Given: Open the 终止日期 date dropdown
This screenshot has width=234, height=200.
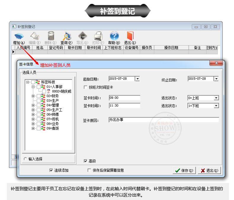Looking at the screenshot, I should (x=216, y=79).
